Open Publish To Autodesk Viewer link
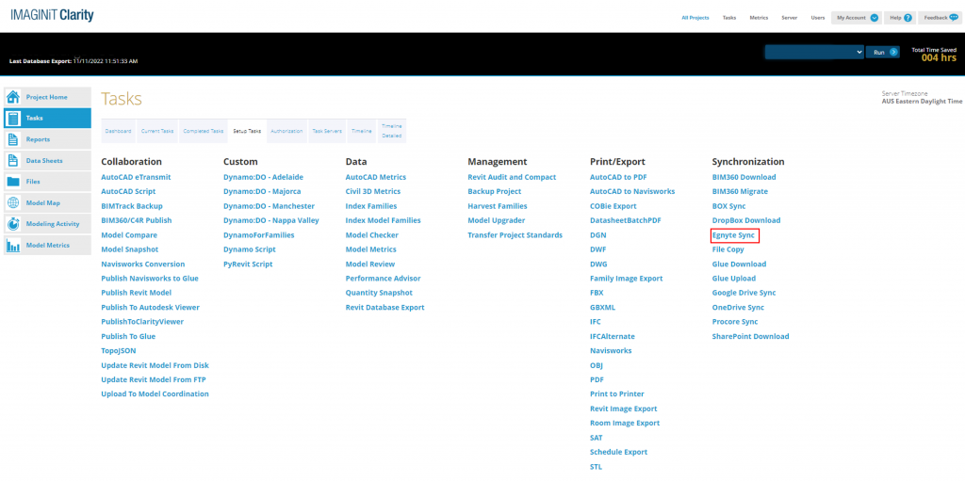Viewport: 965px width, 481px height. (x=150, y=308)
